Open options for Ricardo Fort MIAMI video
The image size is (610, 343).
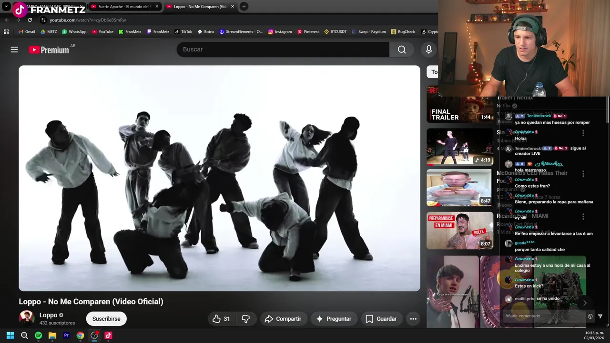pos(583,216)
